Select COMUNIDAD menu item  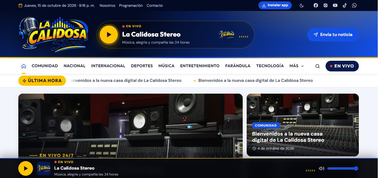point(45,66)
